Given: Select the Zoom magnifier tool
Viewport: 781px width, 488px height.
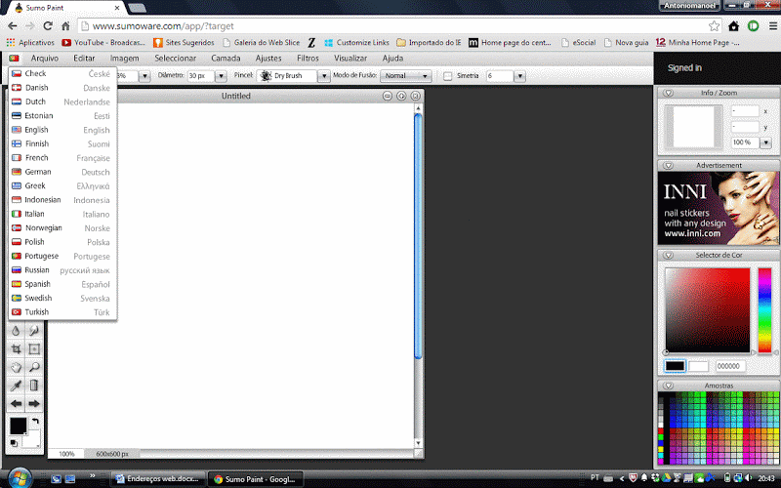Looking at the screenshot, I should point(34,368).
